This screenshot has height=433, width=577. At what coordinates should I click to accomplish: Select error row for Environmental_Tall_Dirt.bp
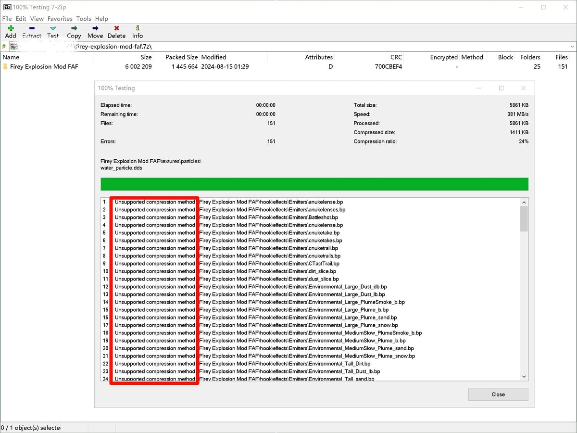click(x=310, y=364)
